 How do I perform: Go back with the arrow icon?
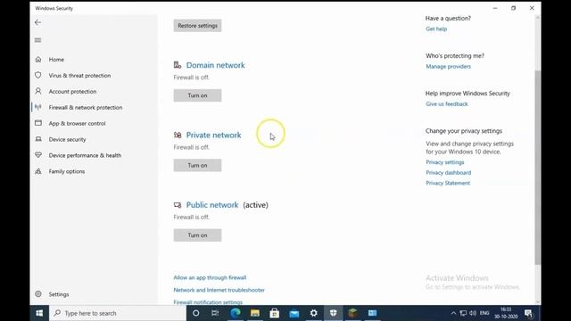[x=37, y=22]
